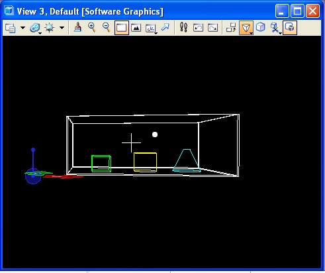Select the Set Display Depth cube icon

(261, 28)
